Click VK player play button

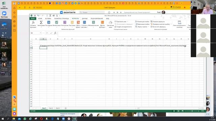tap(117, 12)
